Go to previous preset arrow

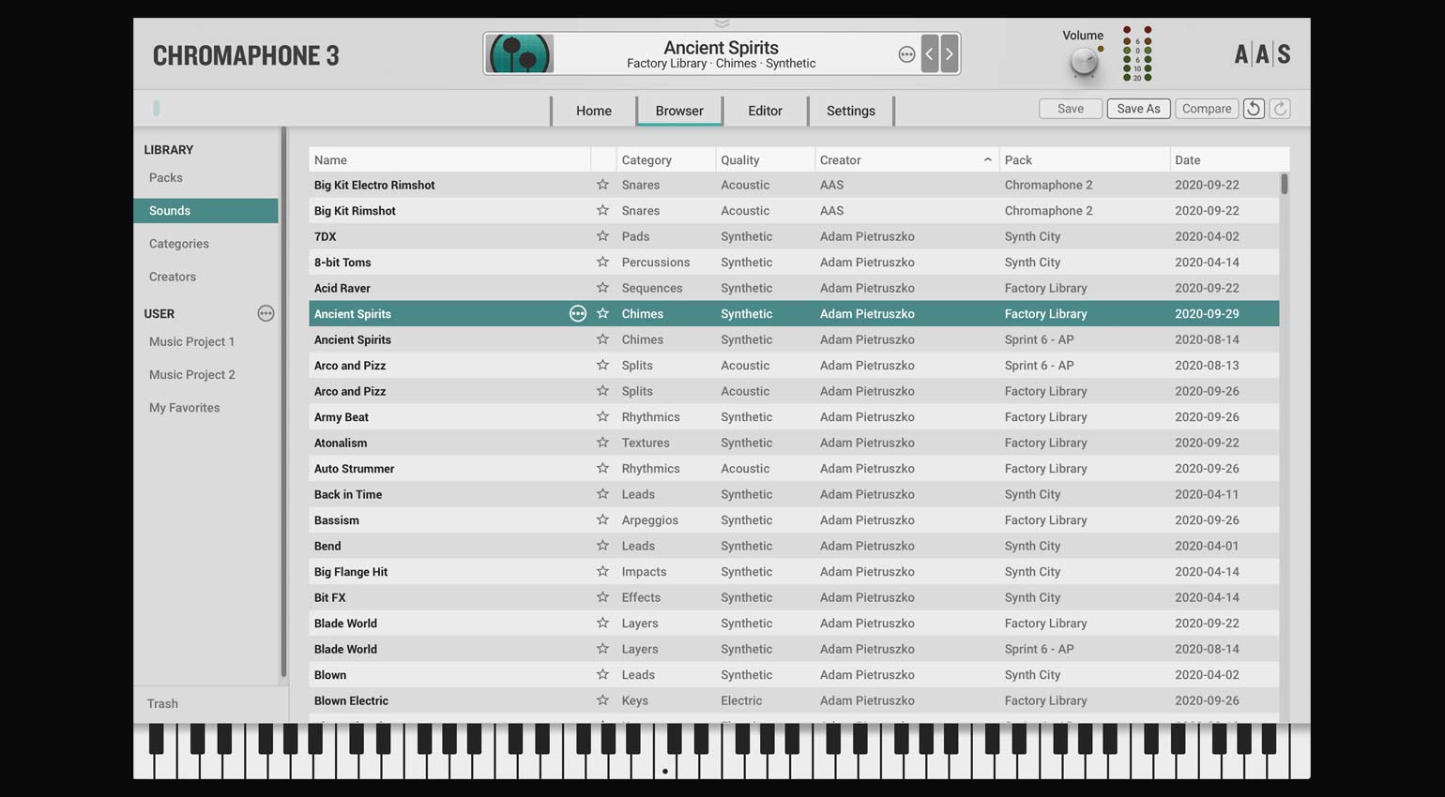[929, 54]
